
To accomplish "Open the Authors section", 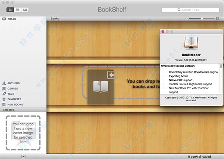I will pos(13,83).
